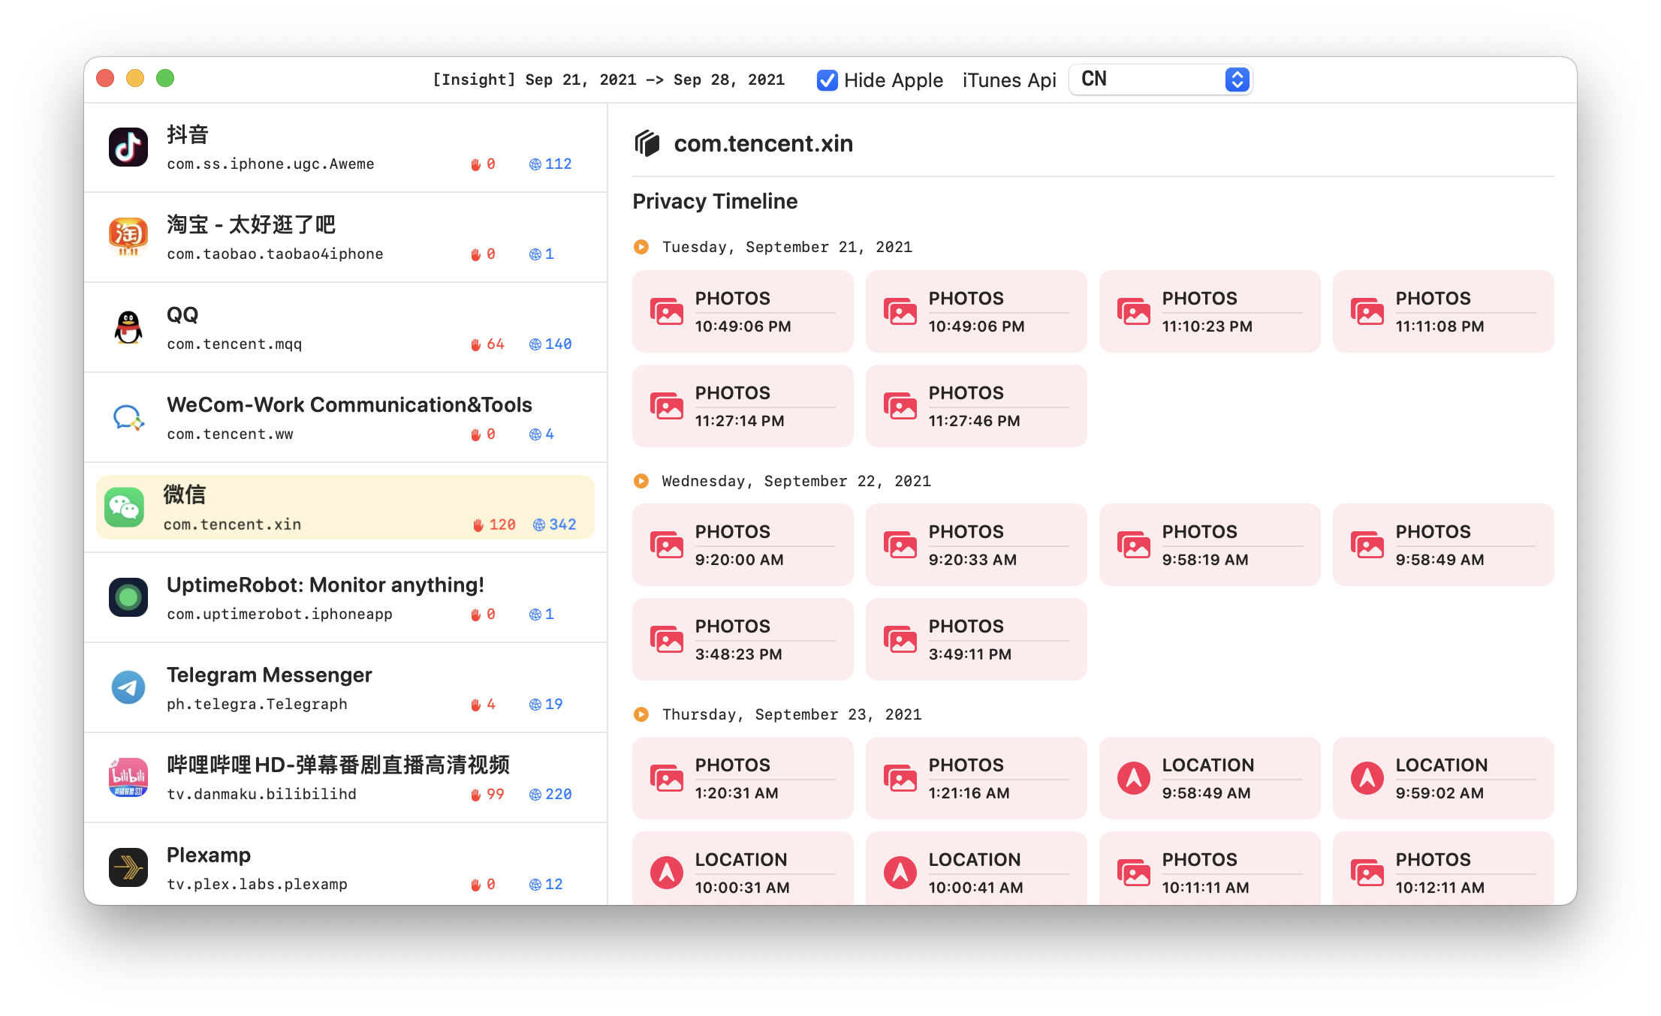Image resolution: width=1661 pixels, height=1016 pixels.
Task: Click QQ's network request count 140
Action: click(557, 344)
